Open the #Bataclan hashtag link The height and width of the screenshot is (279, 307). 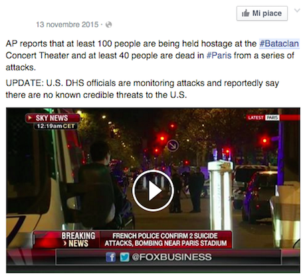tap(279, 43)
